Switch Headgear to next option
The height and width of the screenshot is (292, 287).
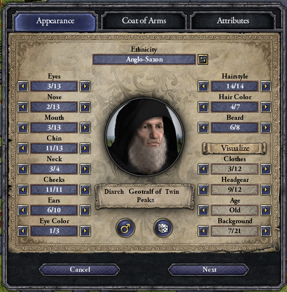tap(266, 190)
